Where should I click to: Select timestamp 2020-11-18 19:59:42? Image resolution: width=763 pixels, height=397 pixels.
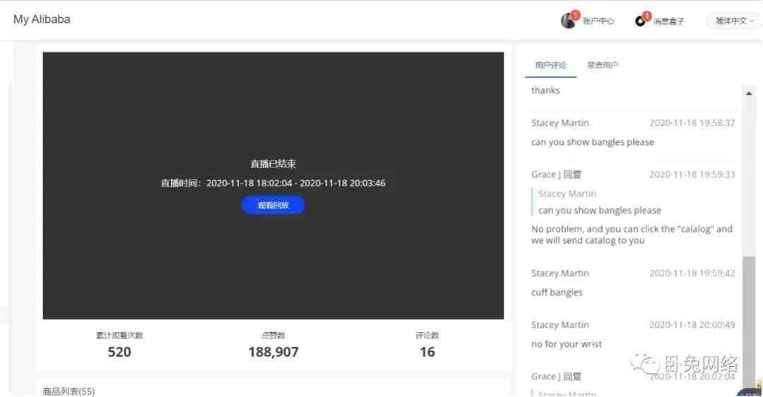coord(692,273)
